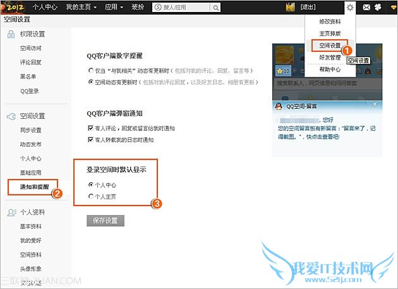
Task: Choose 主页排版 from gear menu
Action: click(x=330, y=34)
